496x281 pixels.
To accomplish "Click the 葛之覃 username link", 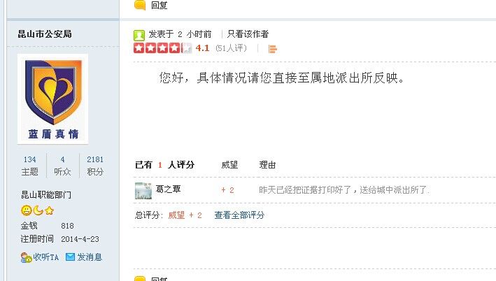I will pyautogui.click(x=168, y=189).
